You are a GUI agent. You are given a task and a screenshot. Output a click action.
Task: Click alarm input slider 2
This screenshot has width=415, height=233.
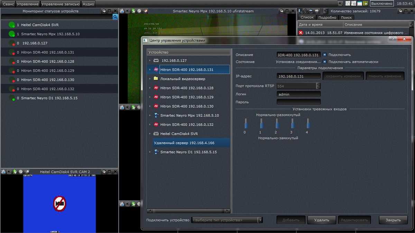277,124
